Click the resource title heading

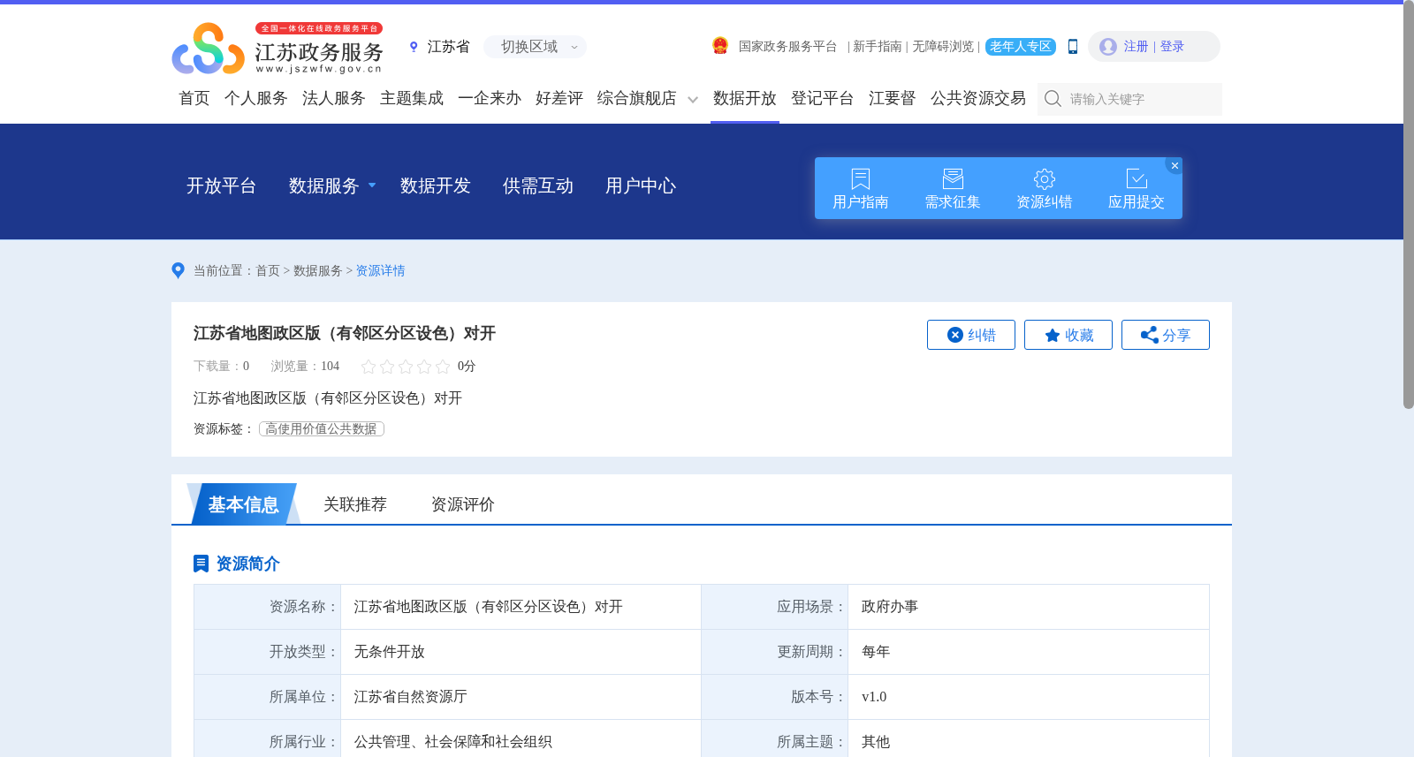coord(345,333)
